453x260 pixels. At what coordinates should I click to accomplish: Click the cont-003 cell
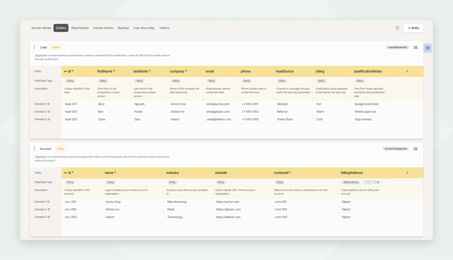[x=305, y=217]
